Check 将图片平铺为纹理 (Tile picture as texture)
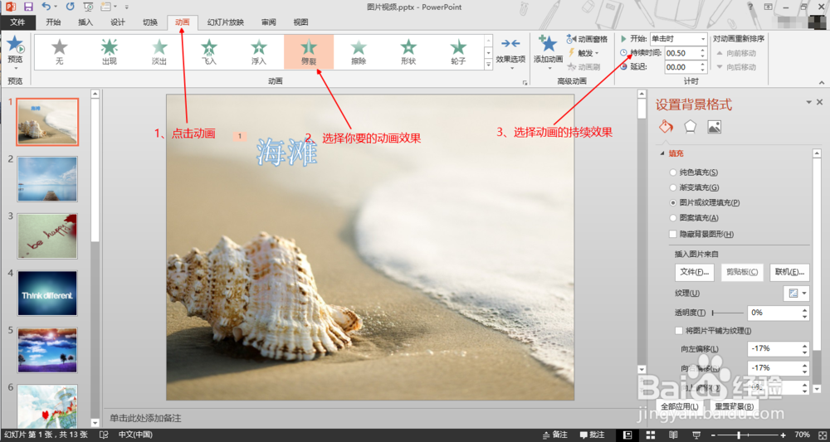 coord(679,330)
